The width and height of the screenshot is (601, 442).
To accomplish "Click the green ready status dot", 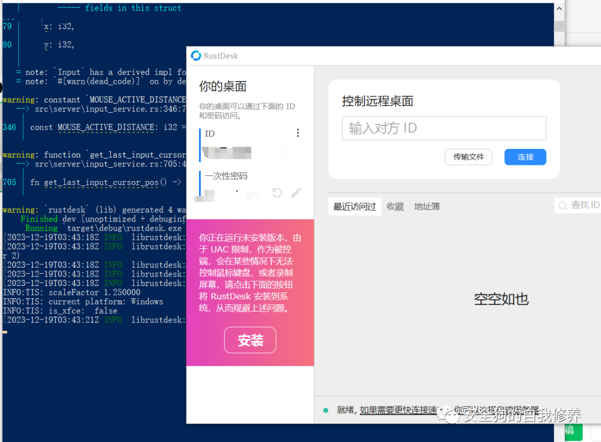I will click(326, 410).
